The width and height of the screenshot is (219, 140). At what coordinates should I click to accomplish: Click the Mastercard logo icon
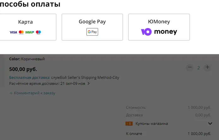click(x=21, y=32)
